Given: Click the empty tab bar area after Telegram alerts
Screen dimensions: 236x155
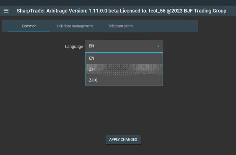Looking at the screenshot, I should (x=168, y=26).
